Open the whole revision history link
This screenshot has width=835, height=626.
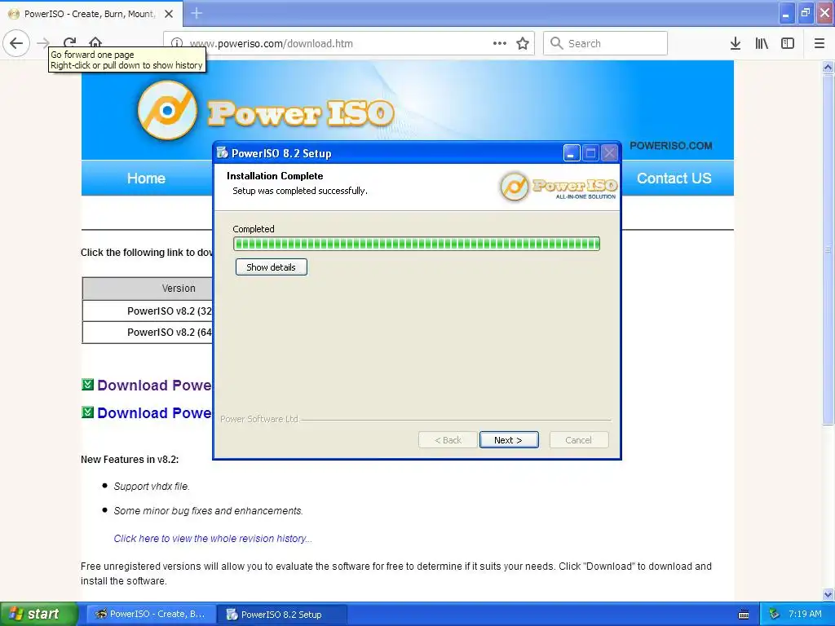point(213,538)
